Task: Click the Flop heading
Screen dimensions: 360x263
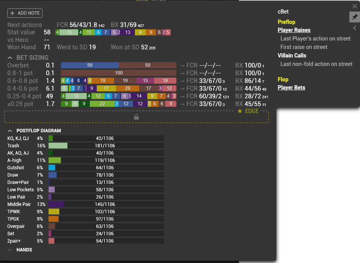Action: (283, 79)
